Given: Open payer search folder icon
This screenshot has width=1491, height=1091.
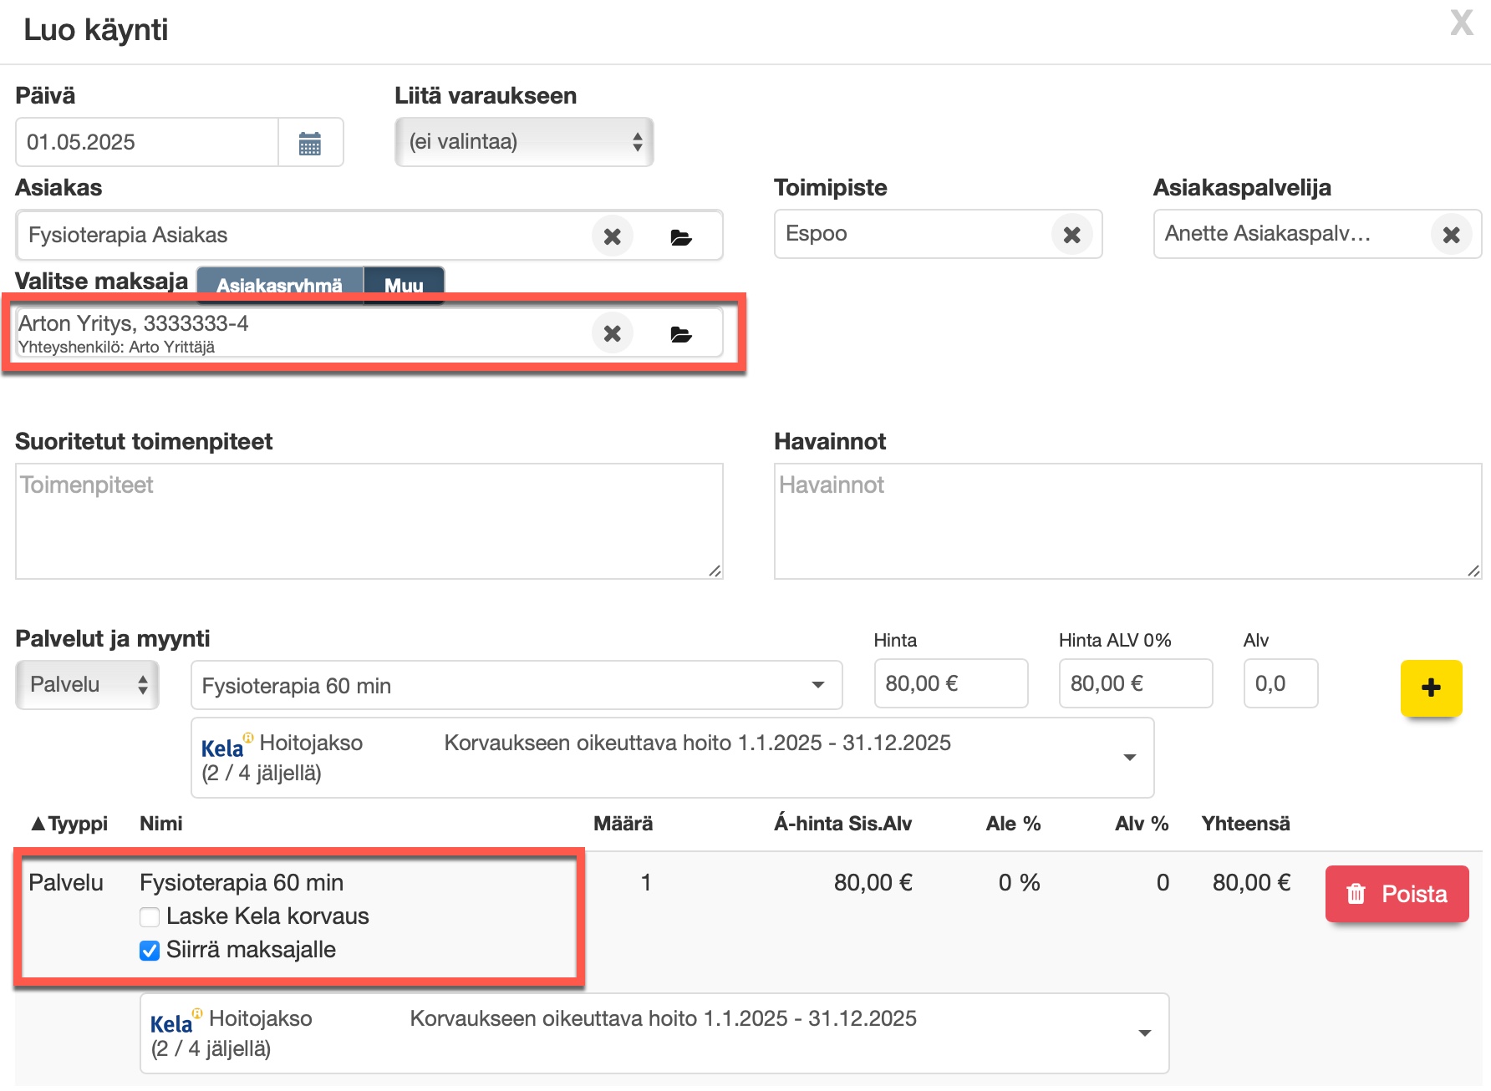Looking at the screenshot, I should [x=681, y=335].
